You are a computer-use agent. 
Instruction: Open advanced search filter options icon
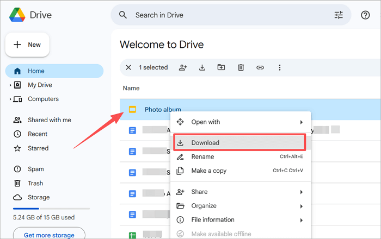[x=339, y=15]
